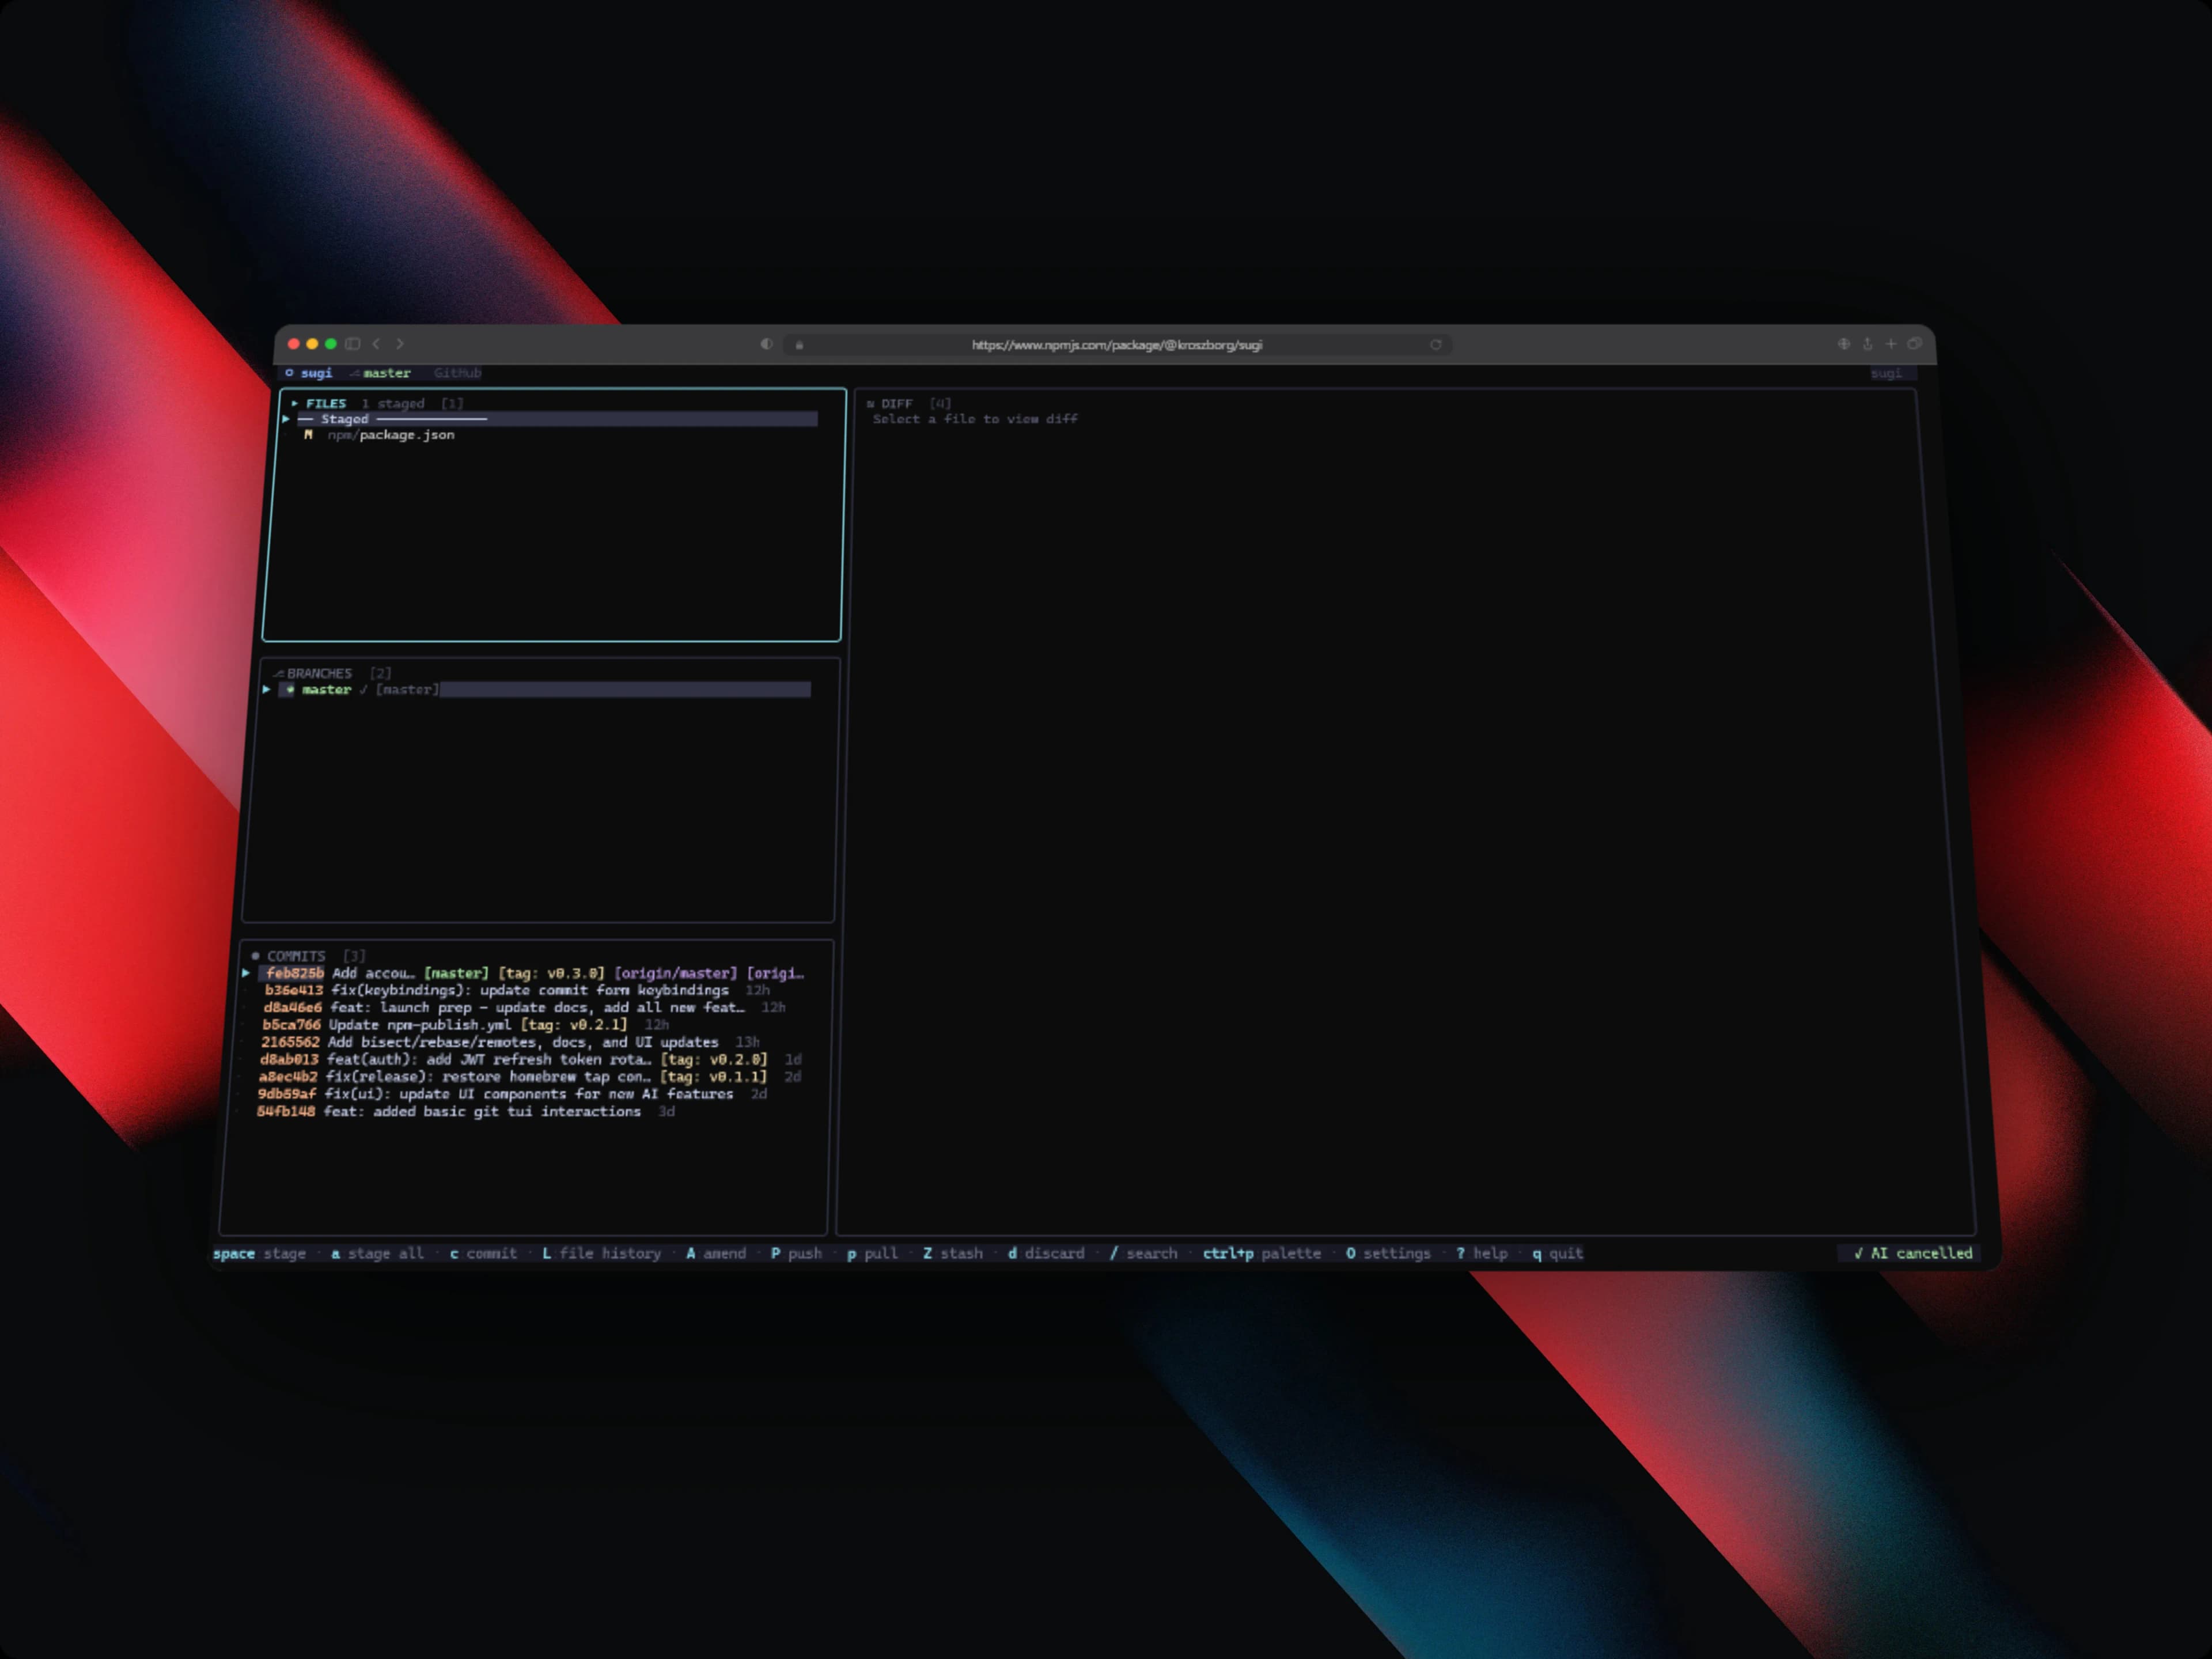Click the browser sidebar toggle icon
The image size is (2212, 1659).
coord(353,344)
